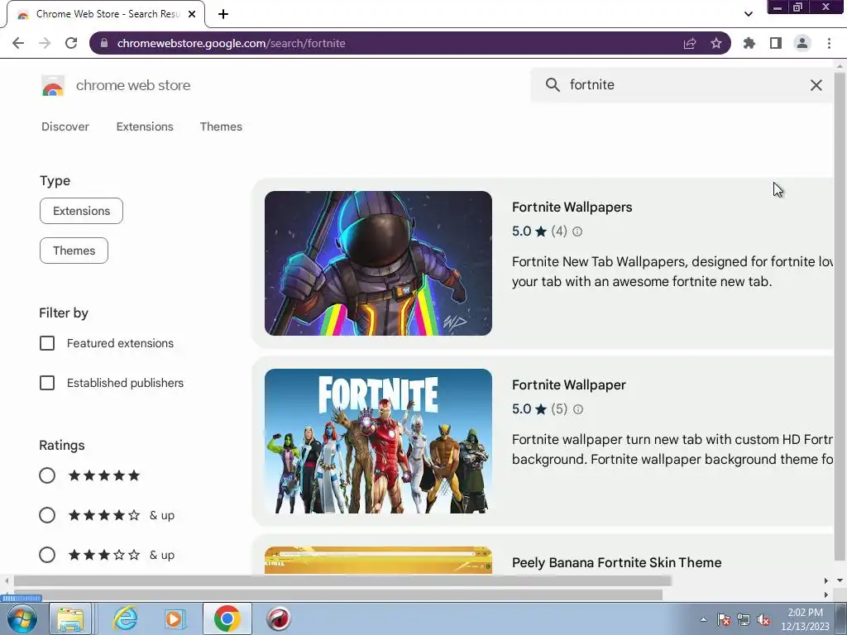Filter type by Themes button
Image resolution: width=847 pixels, height=635 pixels.
(x=74, y=251)
